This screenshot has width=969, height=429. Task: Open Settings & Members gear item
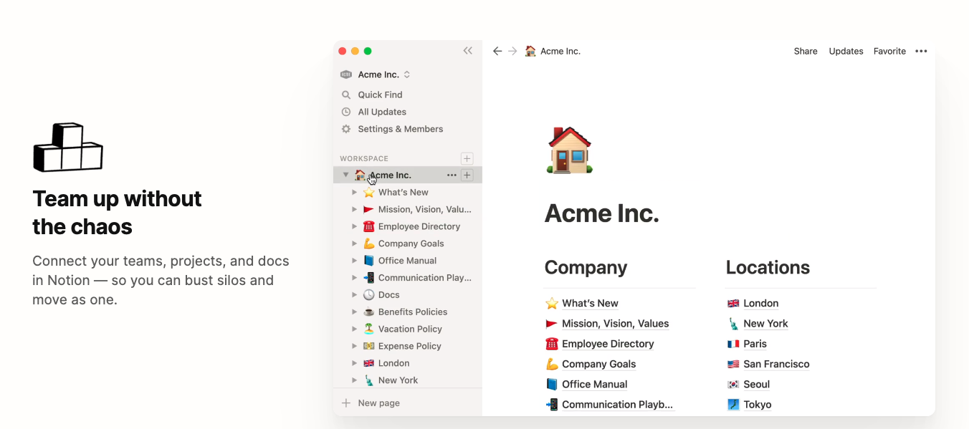click(x=400, y=129)
